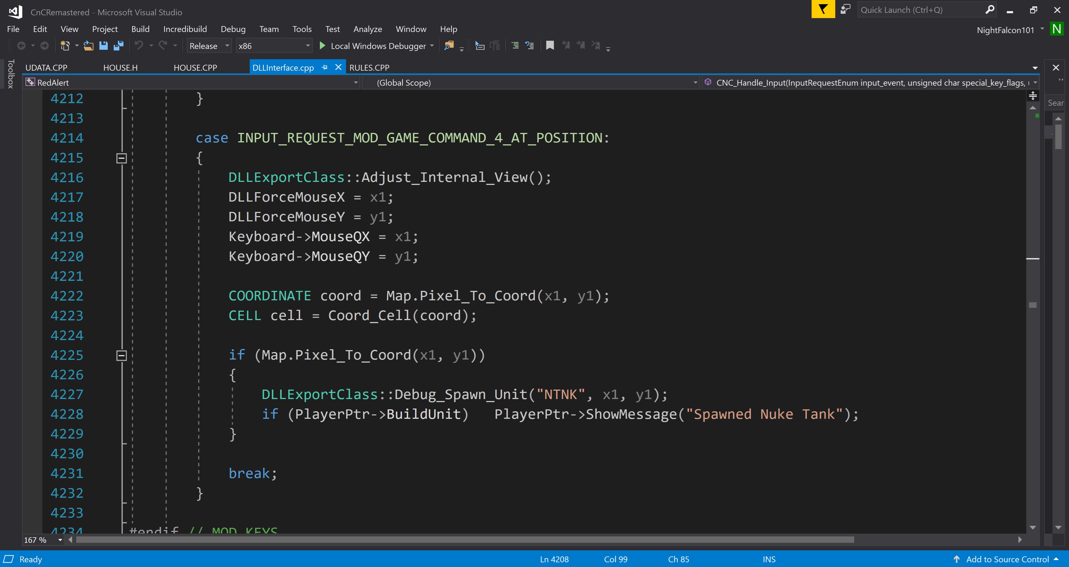Open the 167 % zoom level dropdown

(x=43, y=540)
